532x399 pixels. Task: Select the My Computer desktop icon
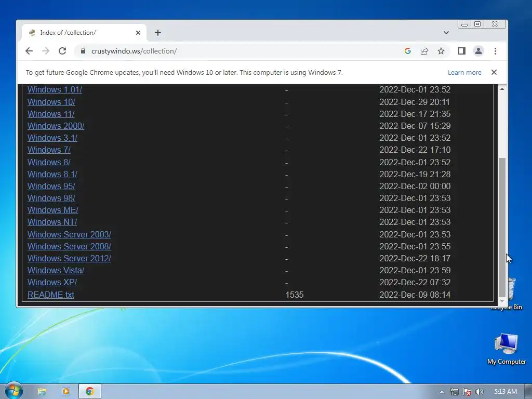(x=507, y=349)
